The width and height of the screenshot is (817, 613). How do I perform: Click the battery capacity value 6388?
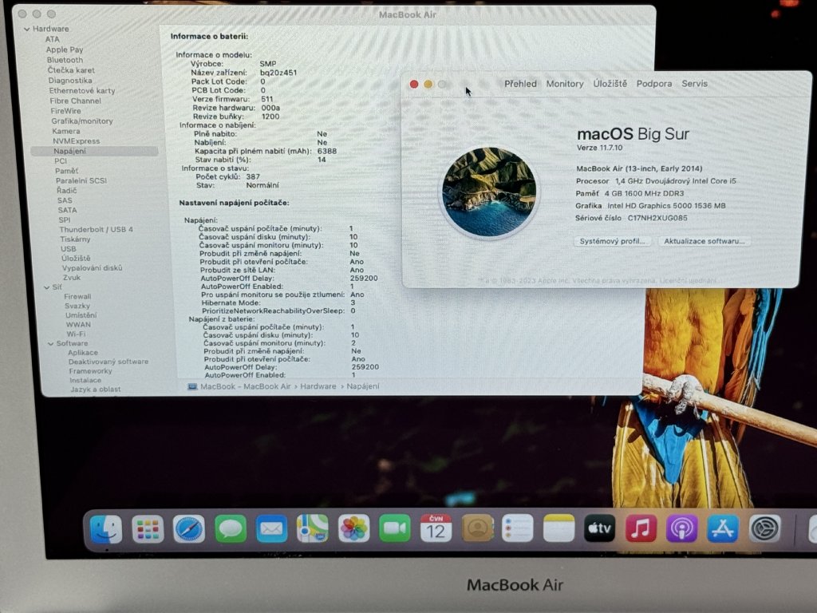click(326, 151)
